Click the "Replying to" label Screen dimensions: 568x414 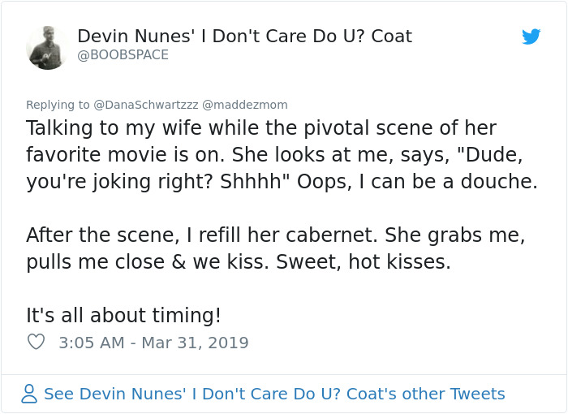coord(58,105)
